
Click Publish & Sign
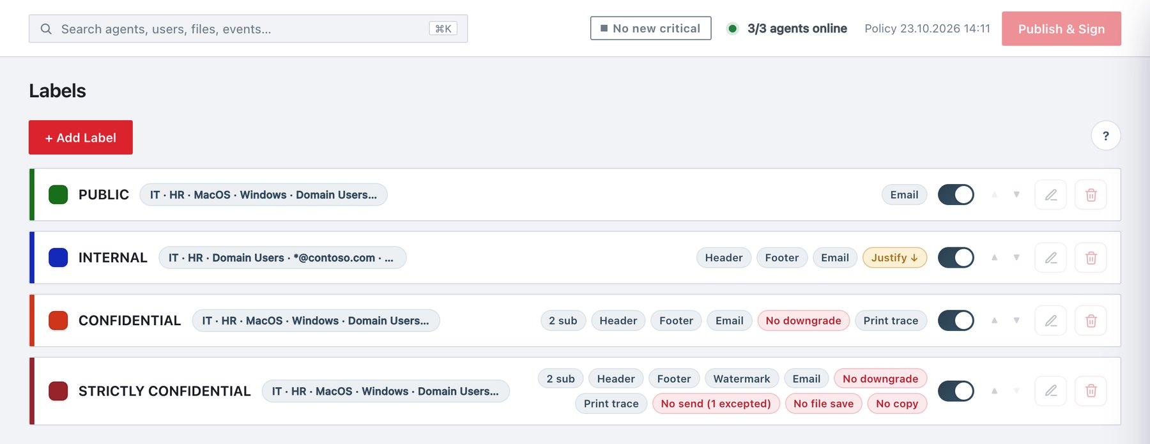(x=1061, y=29)
